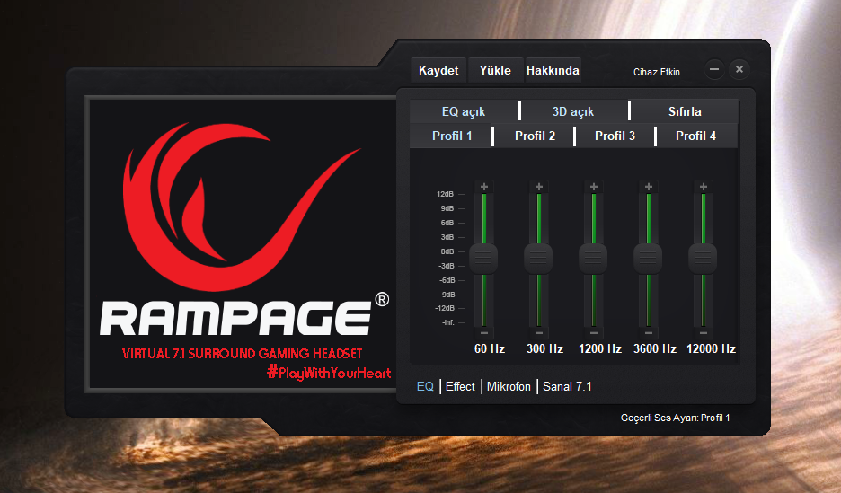Click the 12dB scale label
The height and width of the screenshot is (493, 841).
click(x=445, y=194)
